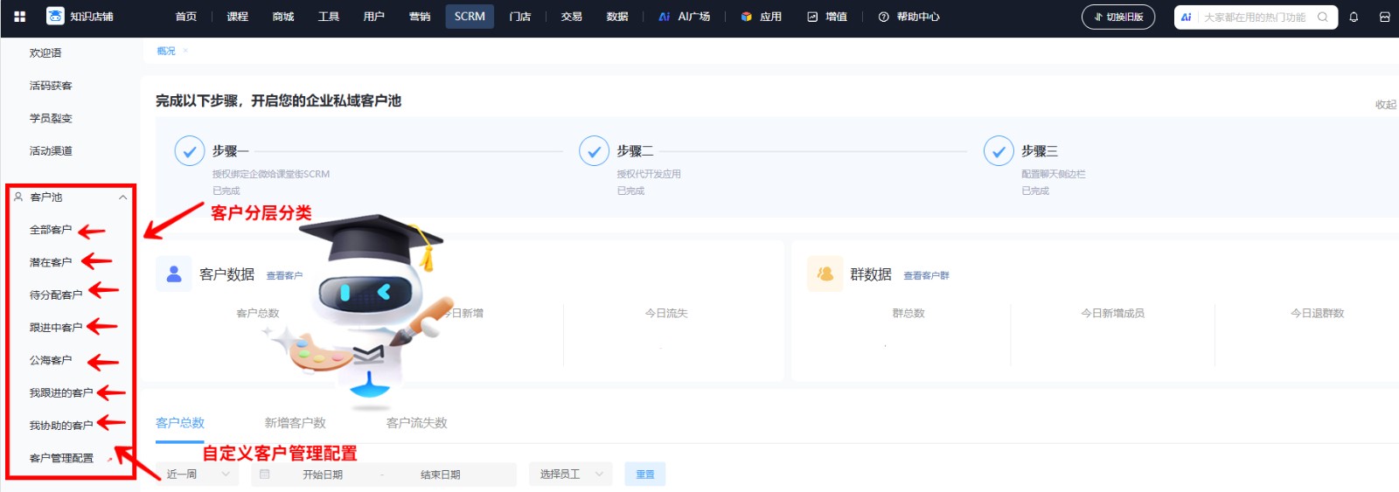Click the 步骤二 checkmark circle
The width and height of the screenshot is (1399, 492).
coord(595,151)
